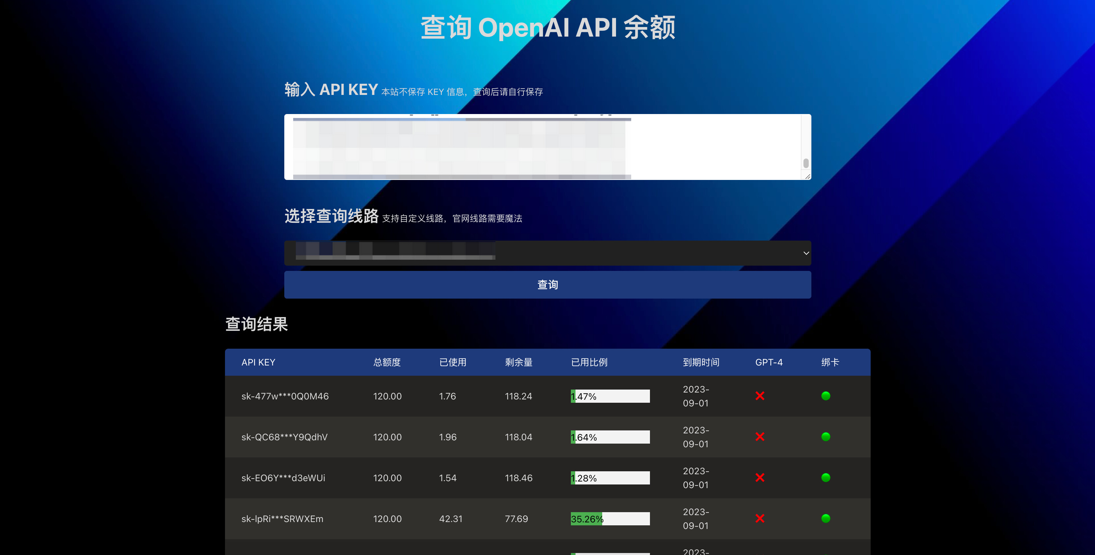Click the 查询 OpenAI API 余额 page title
Viewport: 1095px width, 555px height.
click(547, 27)
